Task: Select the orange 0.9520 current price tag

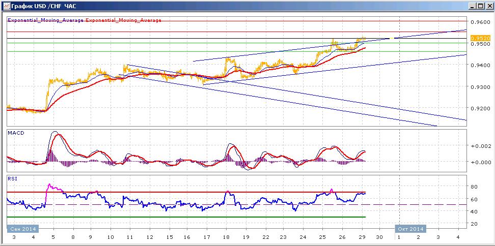Action: point(481,38)
